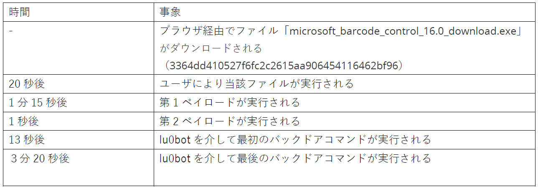Viewport: 538px width, 189px height.
Task: Click the がダウンロードされる text line
Action: point(211,48)
